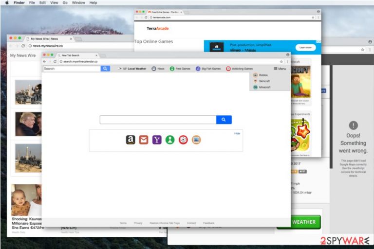Viewport: 374px width, 249px height.
Task: Select Roblox in the dropdown list
Action: (x=261, y=75)
